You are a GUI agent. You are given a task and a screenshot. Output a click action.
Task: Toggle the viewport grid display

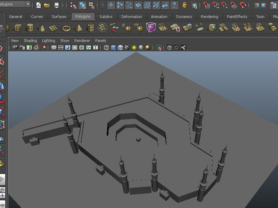click(54, 47)
